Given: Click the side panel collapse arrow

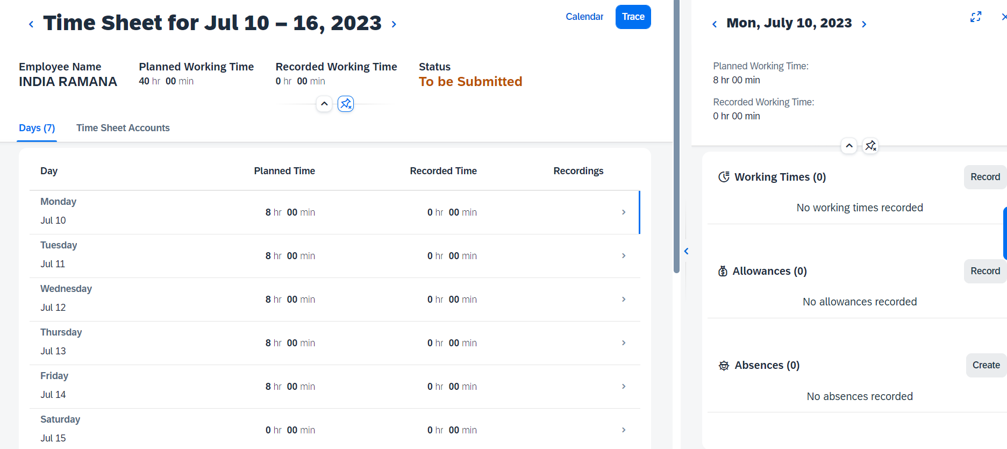Looking at the screenshot, I should click(686, 251).
